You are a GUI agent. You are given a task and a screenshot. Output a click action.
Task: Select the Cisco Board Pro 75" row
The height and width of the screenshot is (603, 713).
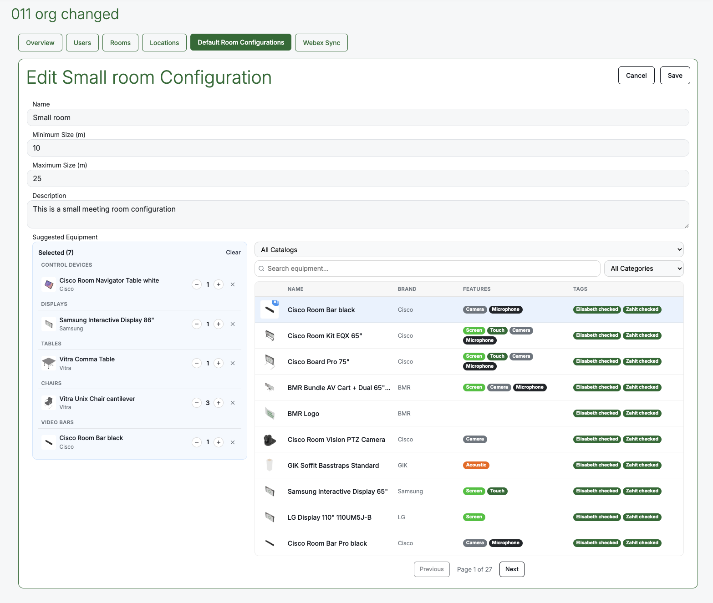pos(469,362)
